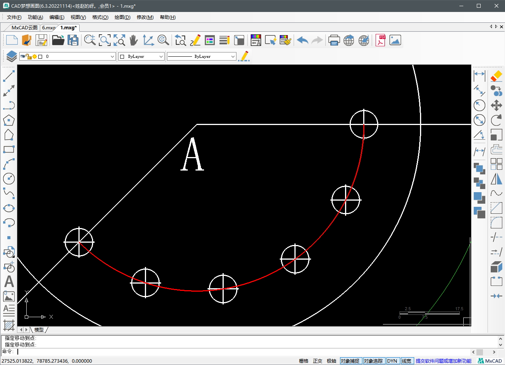Select the Move tool with four arrows
The height and width of the screenshot is (365, 505).
pyautogui.click(x=496, y=105)
